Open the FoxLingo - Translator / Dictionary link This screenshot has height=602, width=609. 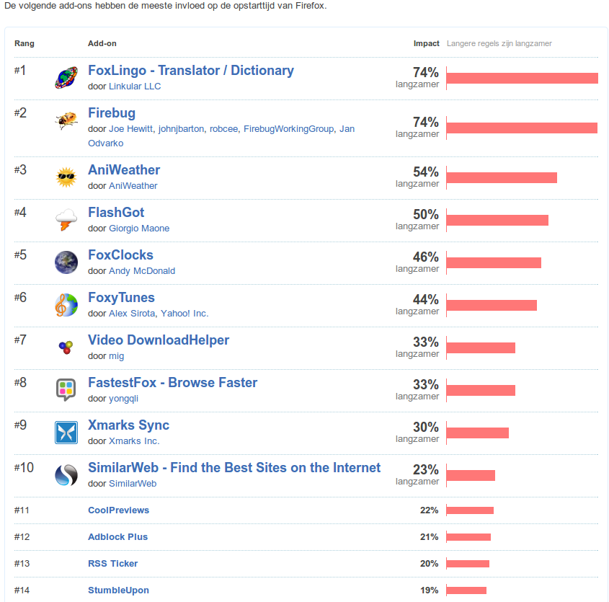(x=191, y=71)
